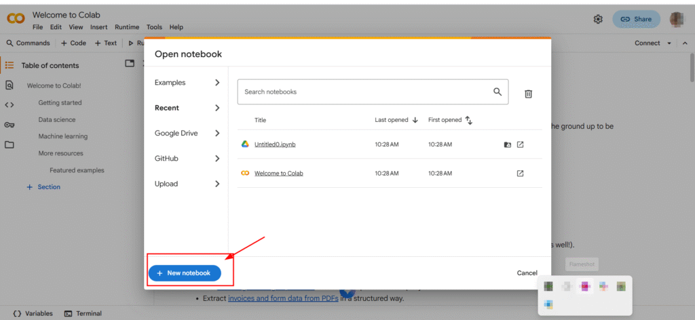
Task: Go to Data science section
Action: 57,119
